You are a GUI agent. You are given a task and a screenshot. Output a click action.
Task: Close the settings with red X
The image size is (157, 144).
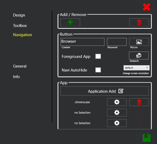click(x=147, y=7)
